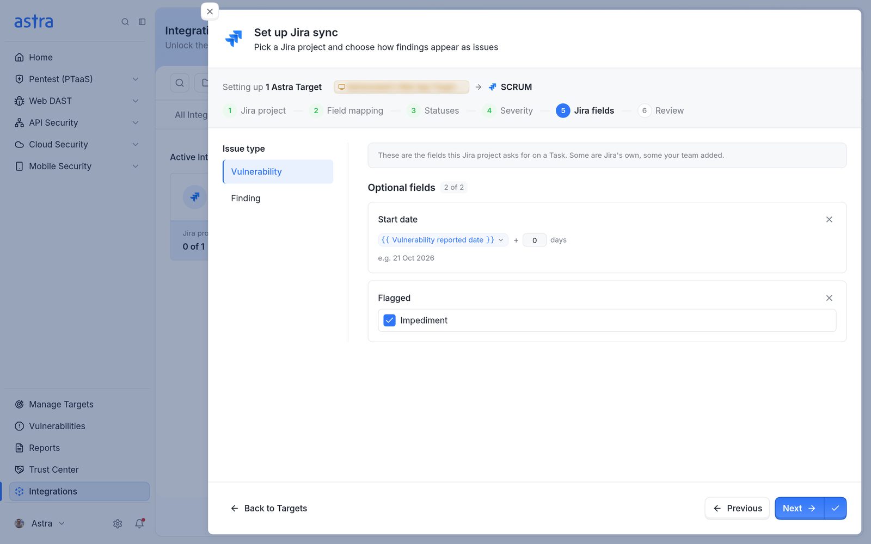Go to the Severity step

507,110
